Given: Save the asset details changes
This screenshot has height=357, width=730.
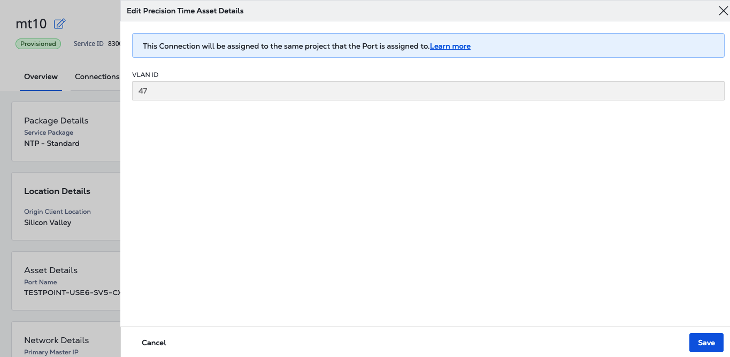Looking at the screenshot, I should (x=706, y=343).
